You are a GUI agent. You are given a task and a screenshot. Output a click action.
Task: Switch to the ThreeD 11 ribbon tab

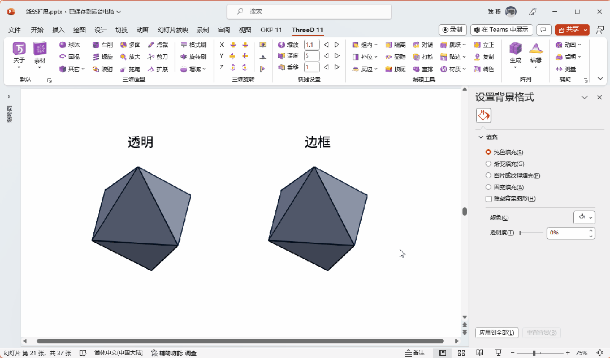pos(307,29)
